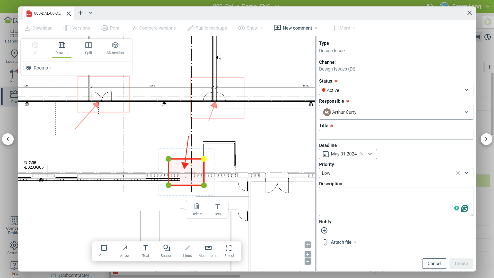Zoom in on the drawing
The height and width of the screenshot is (278, 494).
coord(308,254)
